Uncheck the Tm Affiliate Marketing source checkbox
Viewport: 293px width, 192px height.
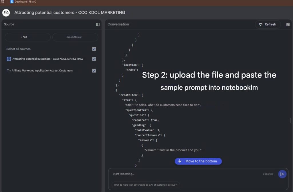pyautogui.click(x=94, y=71)
